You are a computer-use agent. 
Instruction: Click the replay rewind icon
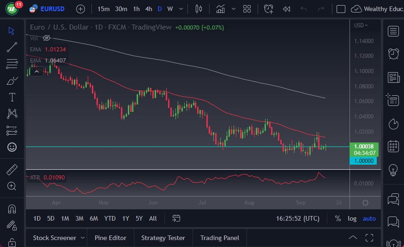(x=286, y=9)
